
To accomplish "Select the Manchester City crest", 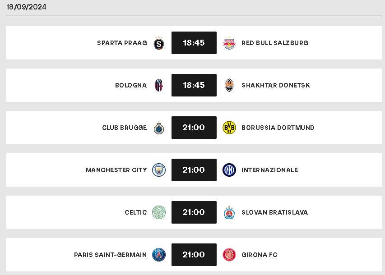I will (x=159, y=170).
